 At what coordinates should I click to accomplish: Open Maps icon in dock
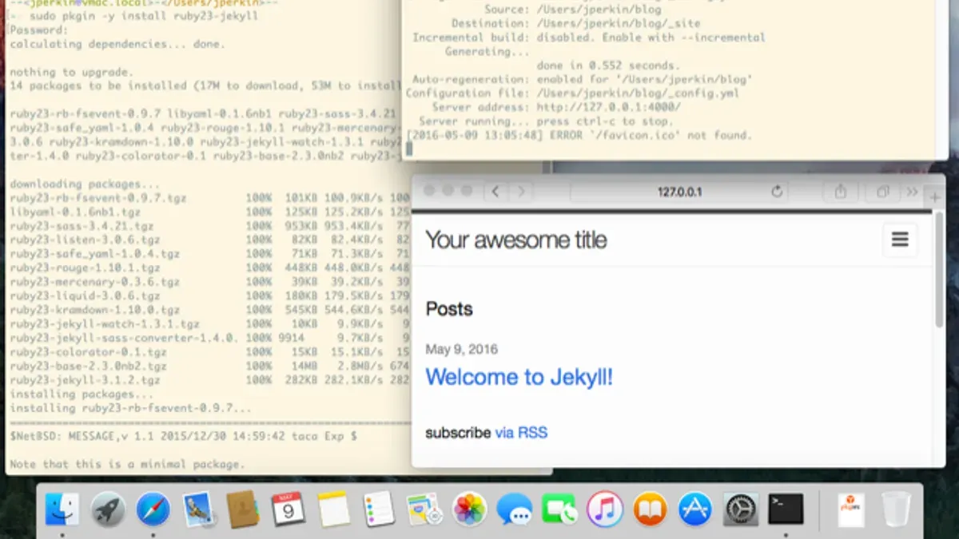pyautogui.click(x=424, y=509)
